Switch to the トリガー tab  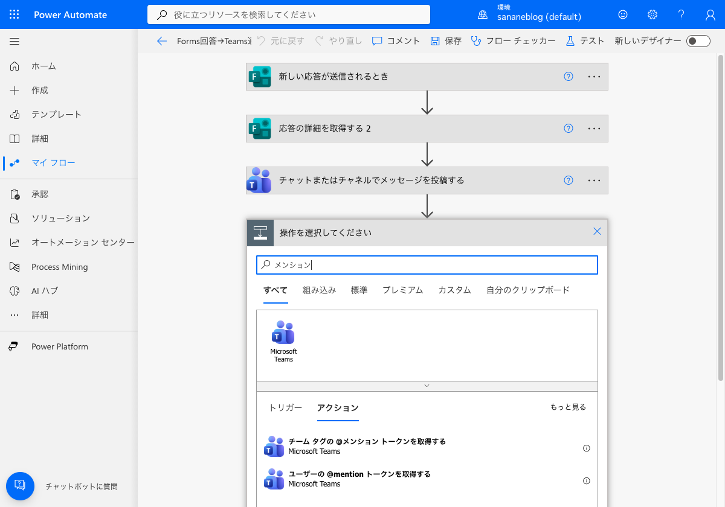(x=285, y=408)
